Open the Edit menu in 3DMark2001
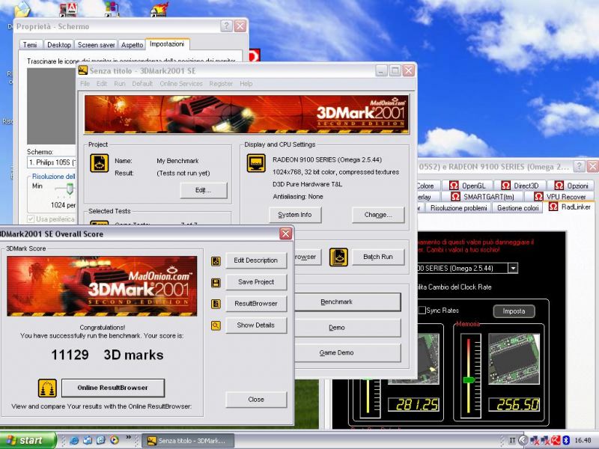 click(x=102, y=84)
